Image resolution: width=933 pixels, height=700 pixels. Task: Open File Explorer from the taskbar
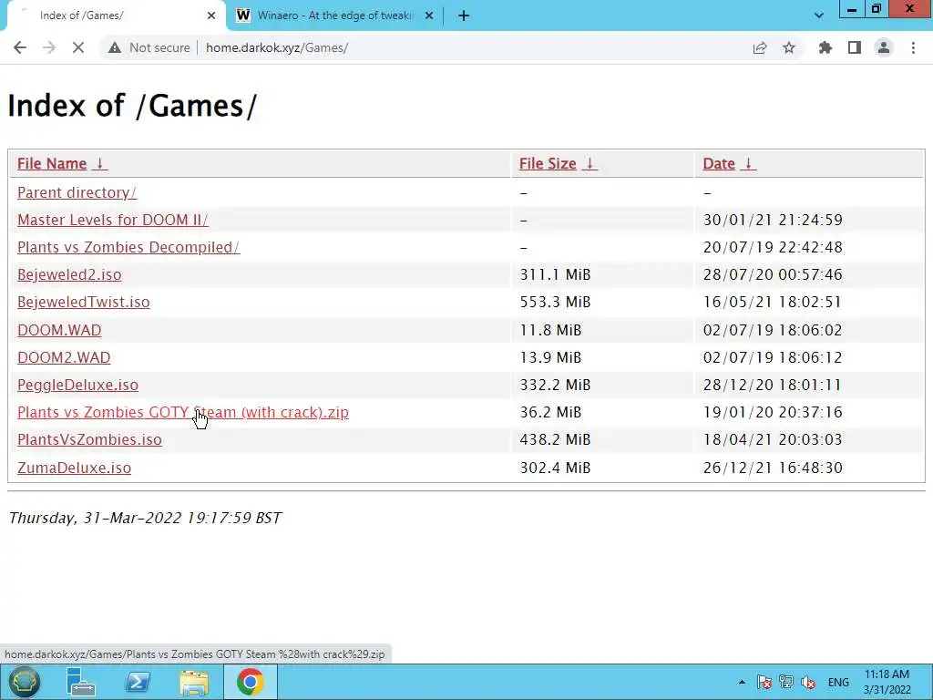pyautogui.click(x=194, y=682)
